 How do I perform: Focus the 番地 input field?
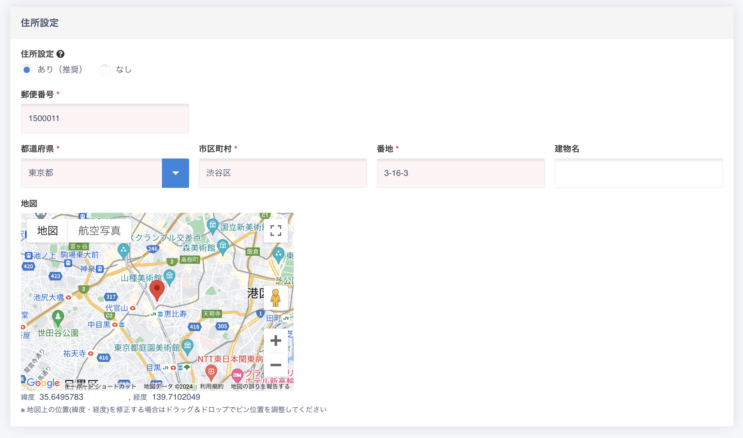[x=460, y=173]
